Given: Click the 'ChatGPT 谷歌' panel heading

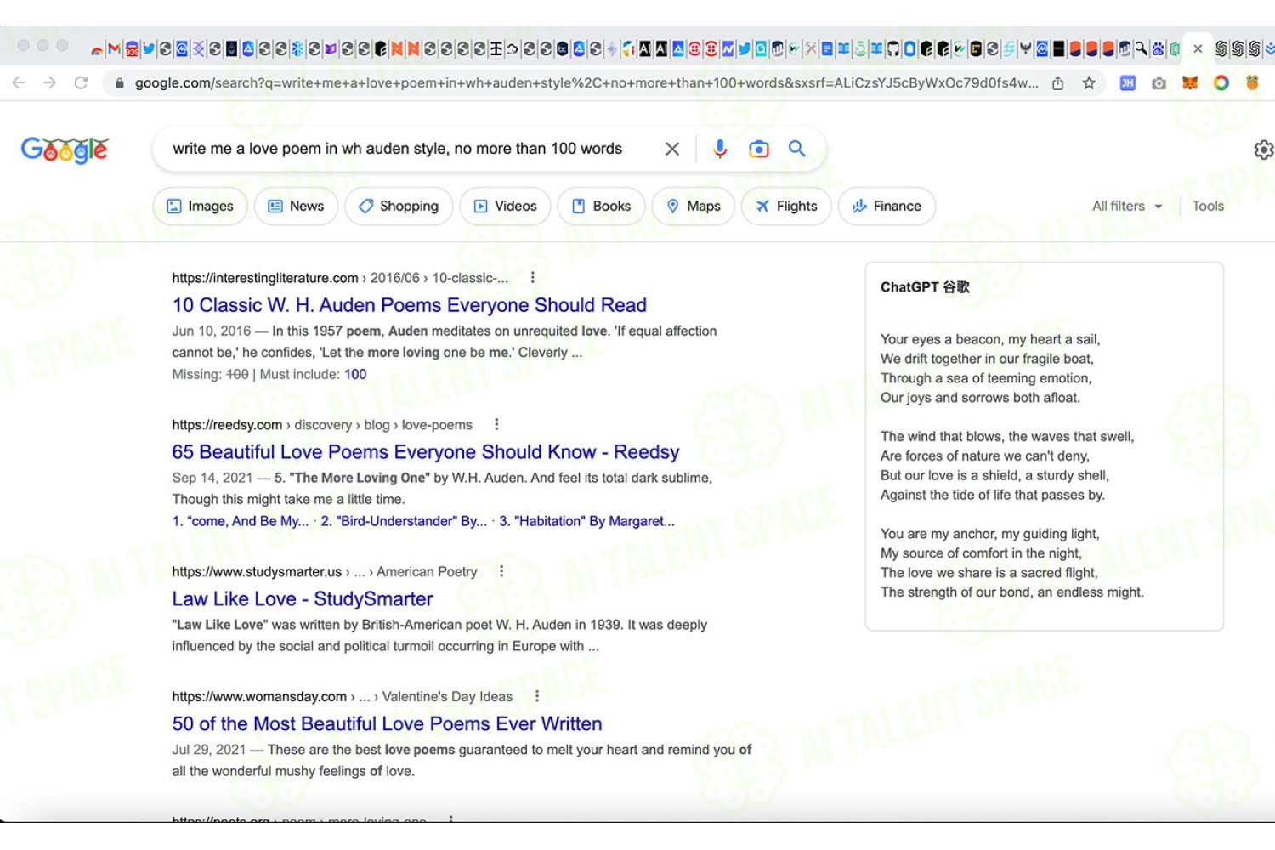Looking at the screenshot, I should point(925,287).
